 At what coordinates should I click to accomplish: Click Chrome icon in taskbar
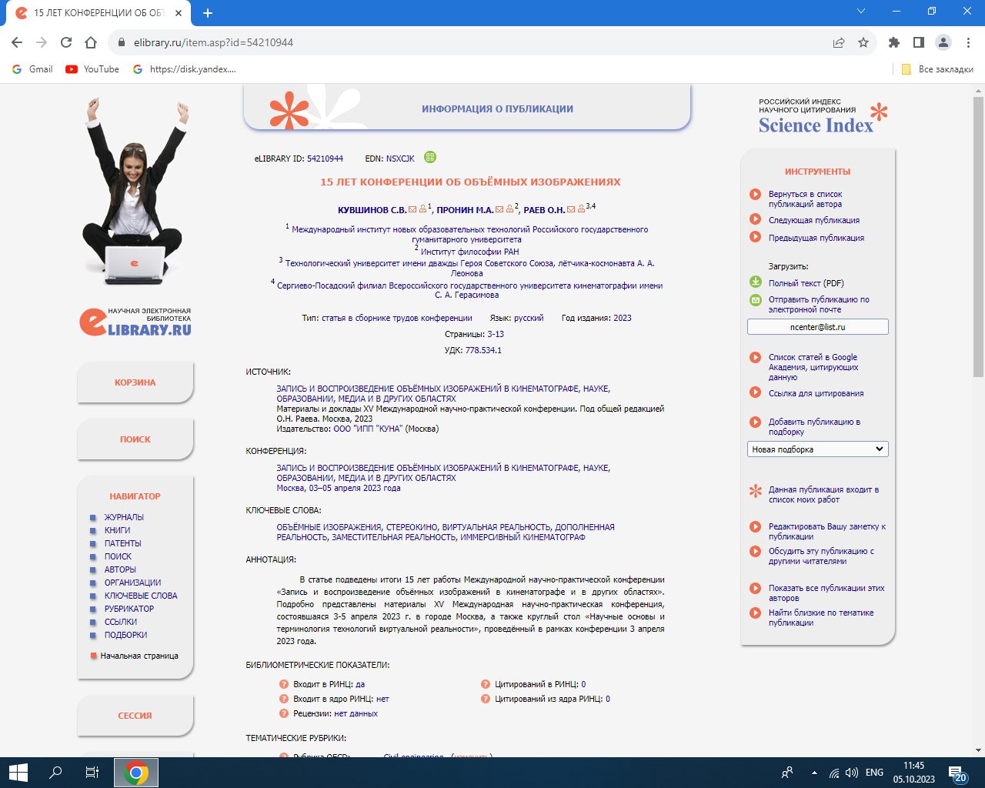[136, 773]
